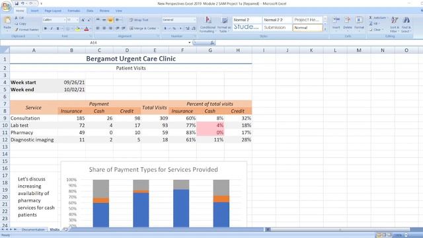Screen dimensions: 423x238
Task: Apply the red font color
Action: point(87,28)
